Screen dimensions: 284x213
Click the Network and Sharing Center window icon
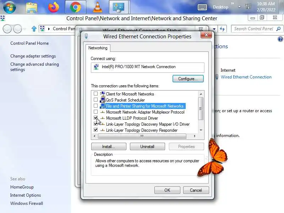coord(3,18)
